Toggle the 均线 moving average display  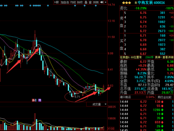(73, 2)
